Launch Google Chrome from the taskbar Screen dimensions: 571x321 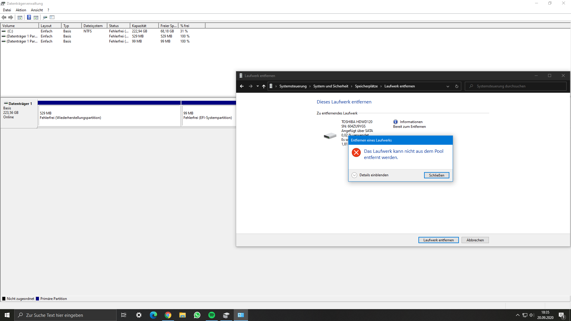click(168, 315)
